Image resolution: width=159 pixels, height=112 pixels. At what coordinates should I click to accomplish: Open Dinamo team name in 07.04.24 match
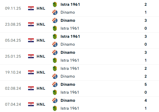point(68,100)
